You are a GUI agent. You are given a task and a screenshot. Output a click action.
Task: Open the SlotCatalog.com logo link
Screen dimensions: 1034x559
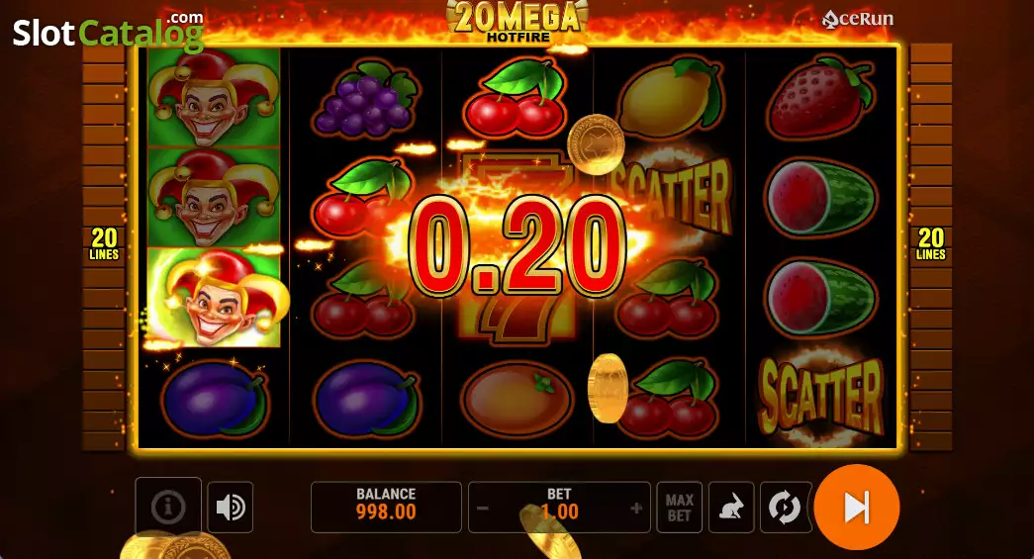108,31
